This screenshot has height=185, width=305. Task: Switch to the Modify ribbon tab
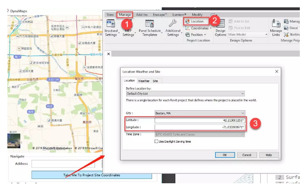tap(197, 15)
